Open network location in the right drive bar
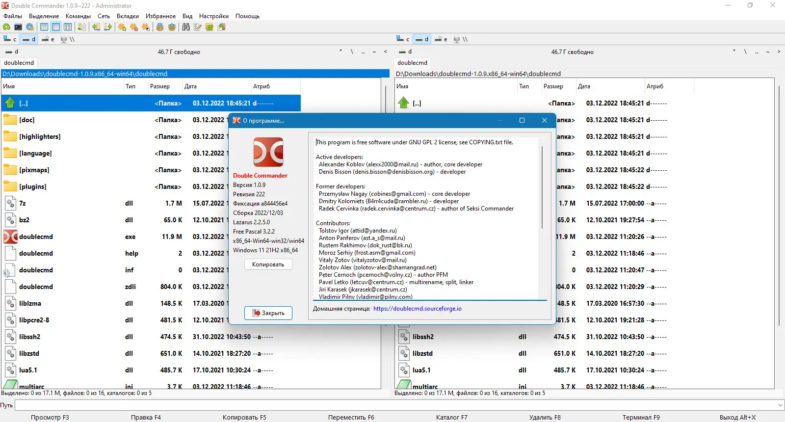Image resolution: width=785 pixels, height=422 pixels. [461, 39]
